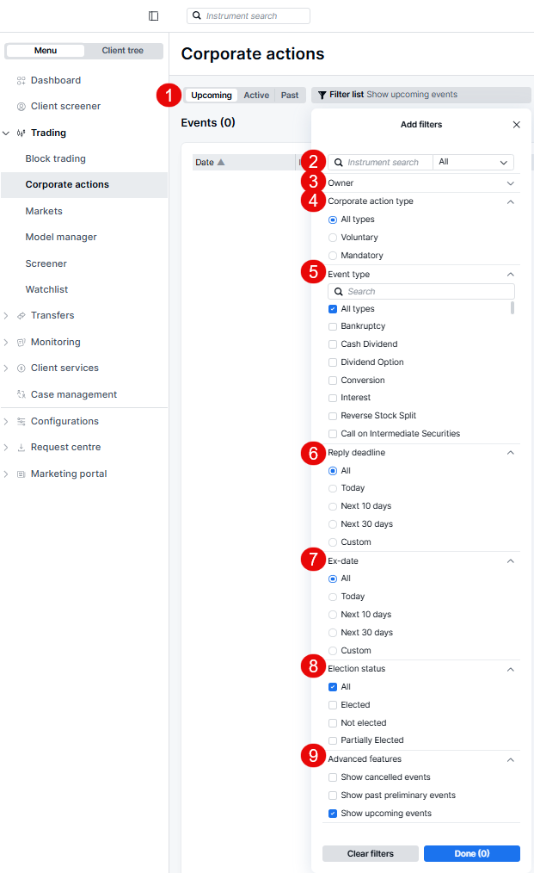Click the Transfers icon in sidebar

[21, 316]
